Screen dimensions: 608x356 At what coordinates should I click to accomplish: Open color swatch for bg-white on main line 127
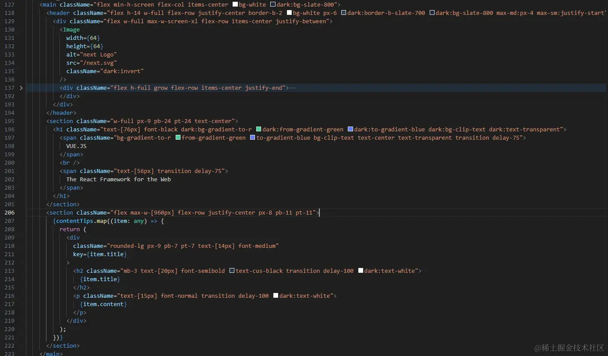(235, 5)
